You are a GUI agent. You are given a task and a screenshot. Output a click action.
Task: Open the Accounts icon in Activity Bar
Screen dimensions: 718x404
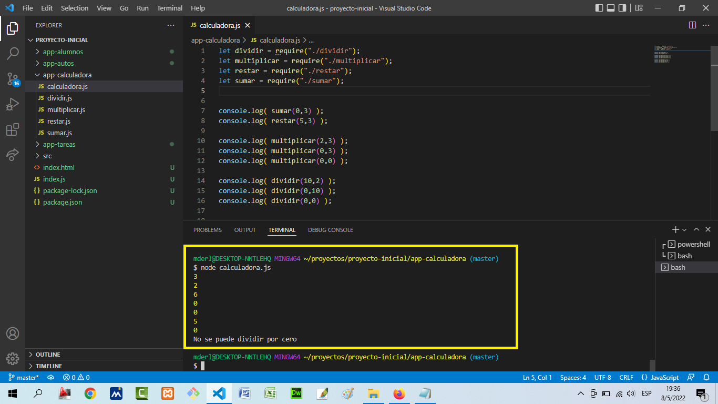(13, 333)
